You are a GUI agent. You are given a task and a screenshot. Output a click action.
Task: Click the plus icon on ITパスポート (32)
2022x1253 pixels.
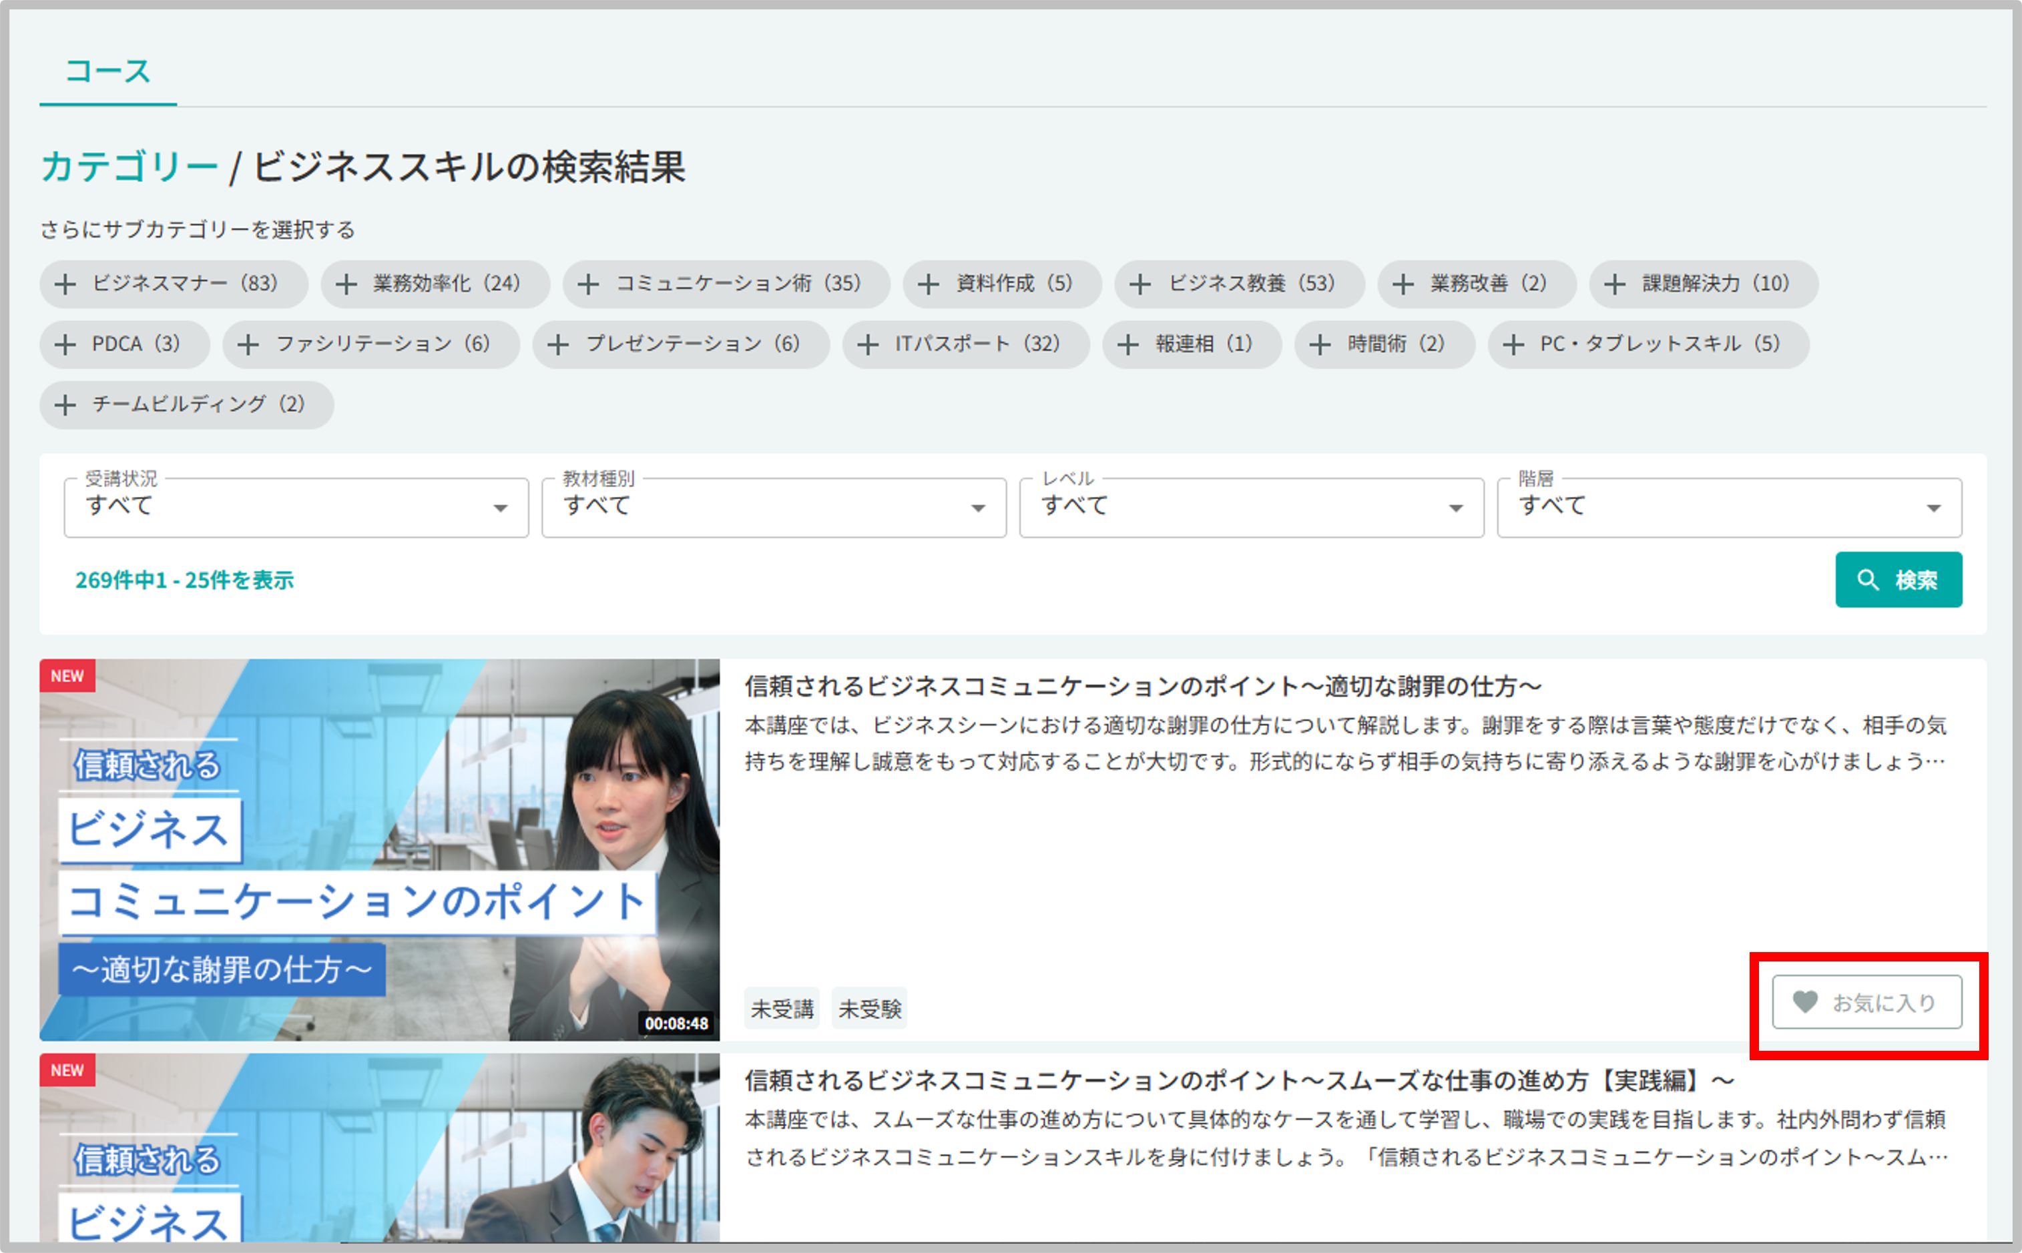click(868, 345)
